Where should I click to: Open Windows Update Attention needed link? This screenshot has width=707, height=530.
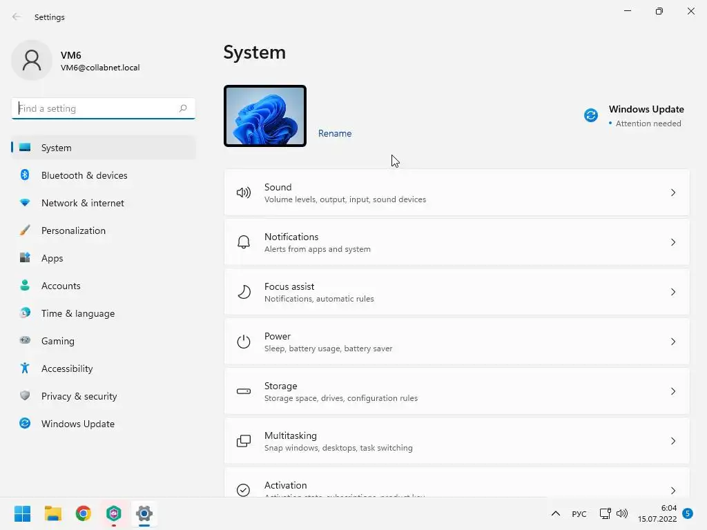click(634, 116)
